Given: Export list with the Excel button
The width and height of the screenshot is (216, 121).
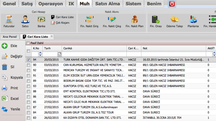Looking at the screenshot, I should [x=10, y=99].
